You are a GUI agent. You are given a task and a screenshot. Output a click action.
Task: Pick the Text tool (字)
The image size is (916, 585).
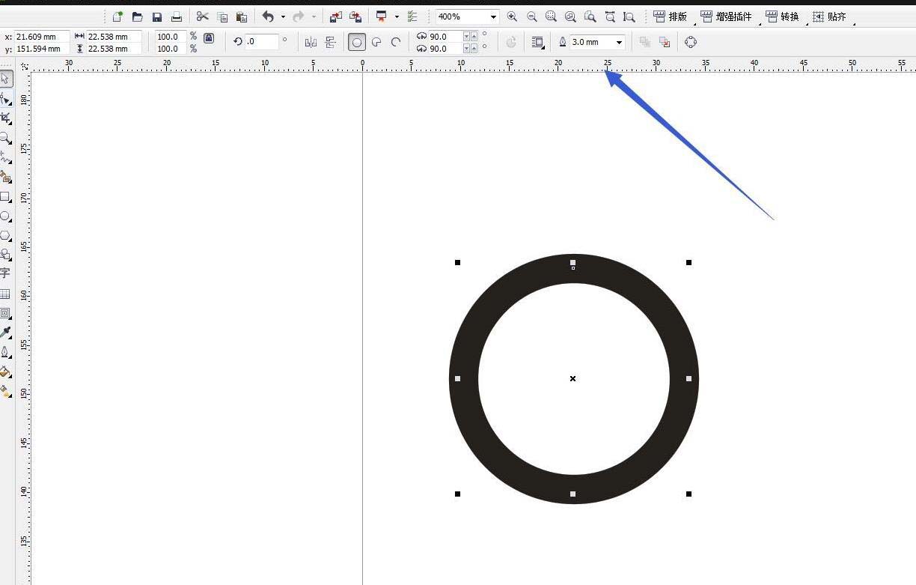[5, 274]
